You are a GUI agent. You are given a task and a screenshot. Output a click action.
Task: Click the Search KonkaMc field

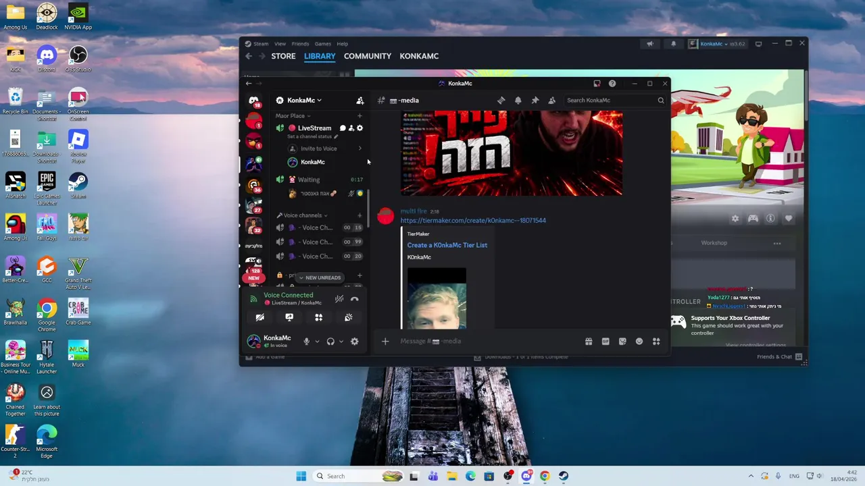coord(615,100)
